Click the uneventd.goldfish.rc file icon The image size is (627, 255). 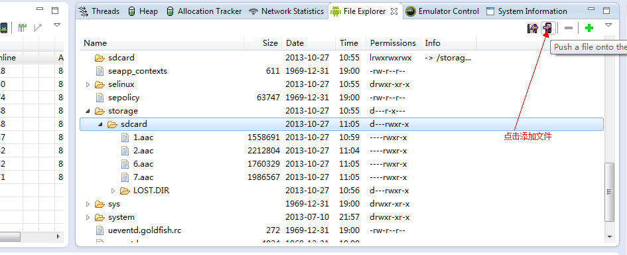click(100, 230)
